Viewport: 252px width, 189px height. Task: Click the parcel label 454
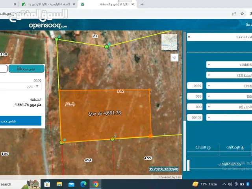[x=88, y=160]
